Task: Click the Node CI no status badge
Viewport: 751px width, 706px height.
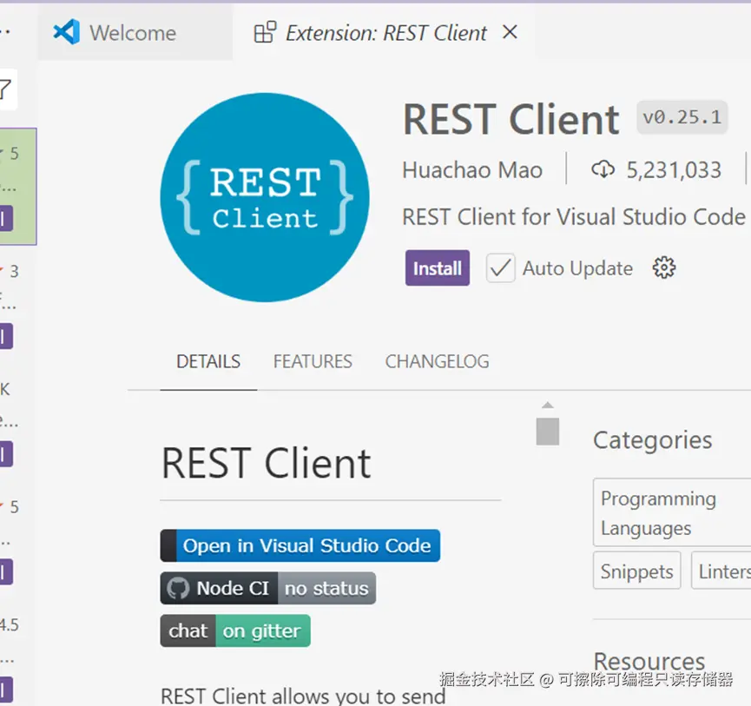Action: click(x=268, y=588)
